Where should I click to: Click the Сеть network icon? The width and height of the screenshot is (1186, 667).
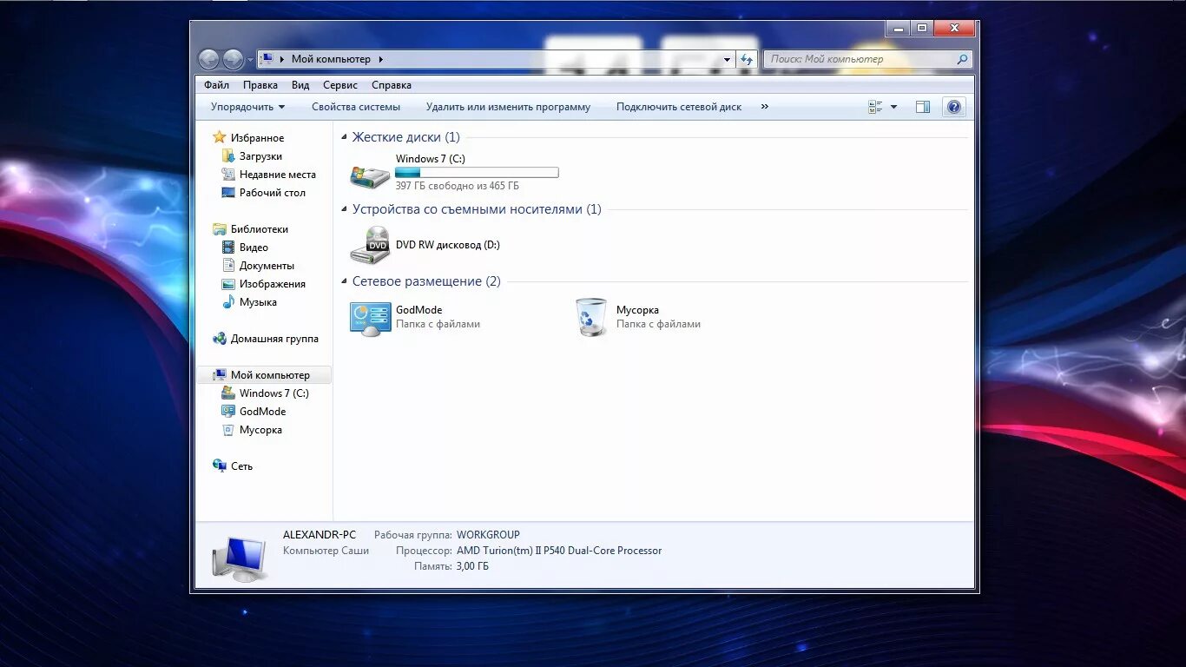click(220, 466)
